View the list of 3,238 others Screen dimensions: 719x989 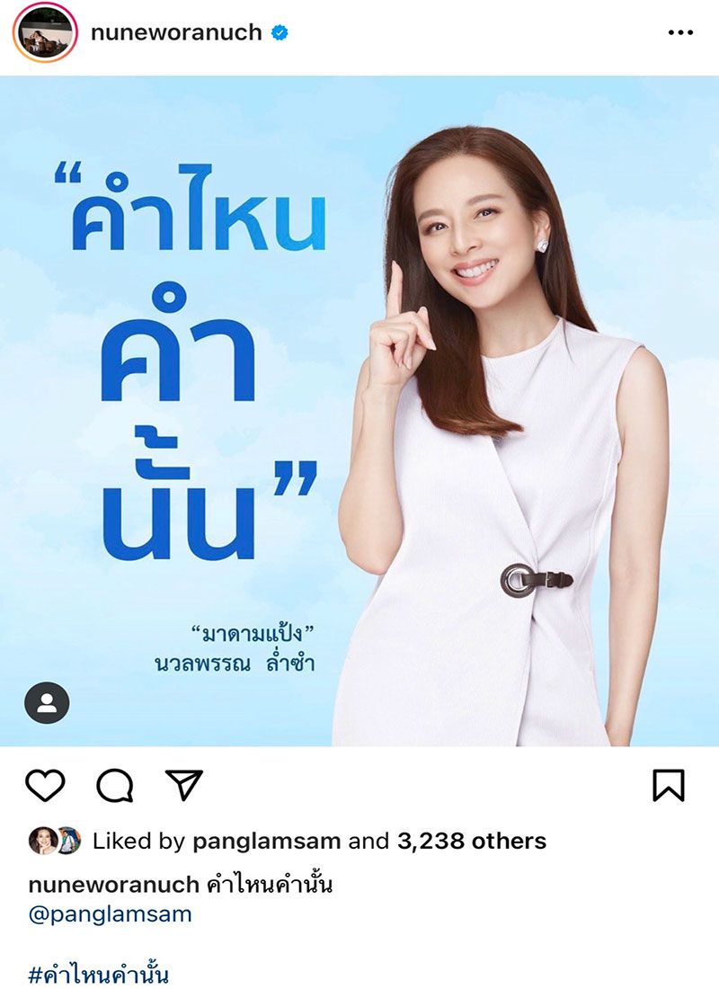(472, 841)
